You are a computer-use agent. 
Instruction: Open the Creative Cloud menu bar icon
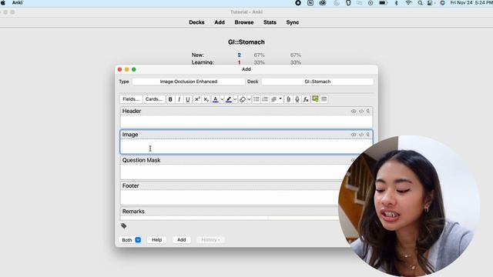(323, 3)
